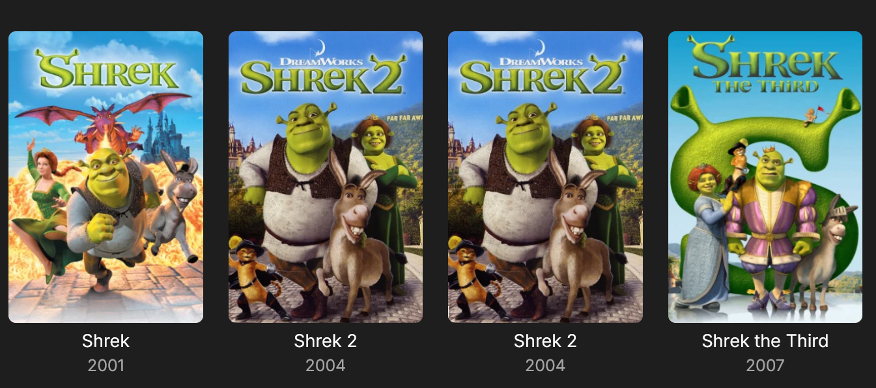Click the red dragon on the Shrek poster
This screenshot has height=388, width=876.
point(104,122)
